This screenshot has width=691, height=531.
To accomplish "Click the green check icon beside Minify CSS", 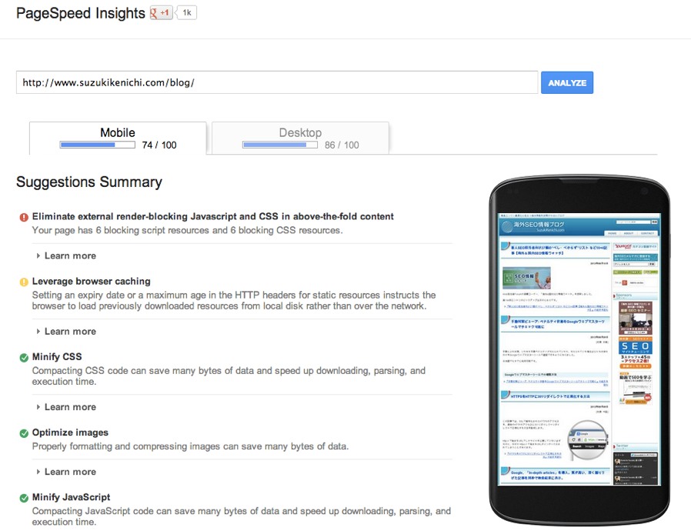I will pos(24,357).
